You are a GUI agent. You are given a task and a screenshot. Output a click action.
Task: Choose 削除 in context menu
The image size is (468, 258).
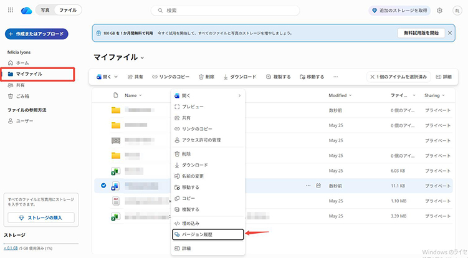tap(208, 154)
